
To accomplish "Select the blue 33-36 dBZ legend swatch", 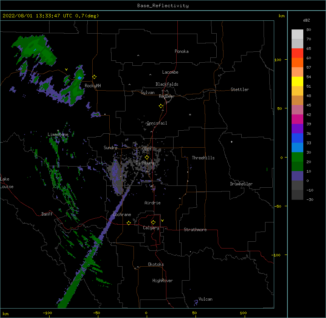I will 297,138.
